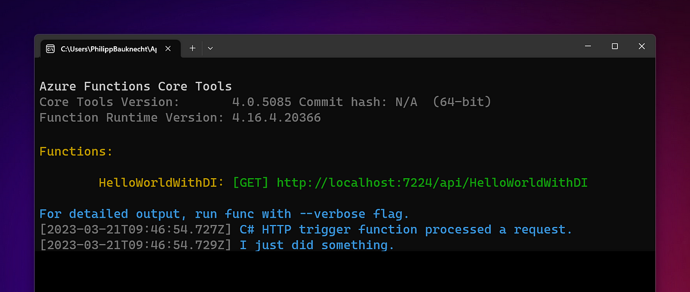Click the green [GET] method label
The width and height of the screenshot is (690, 292).
pos(250,183)
